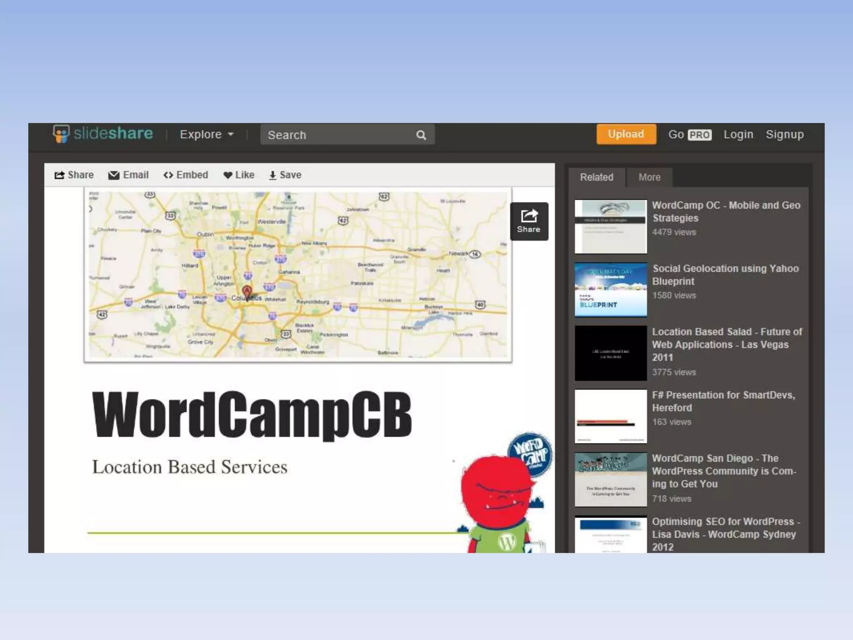853x640 pixels.
Task: Open WordCamp OC Mobile and Geo thumbnail
Action: coord(611,226)
